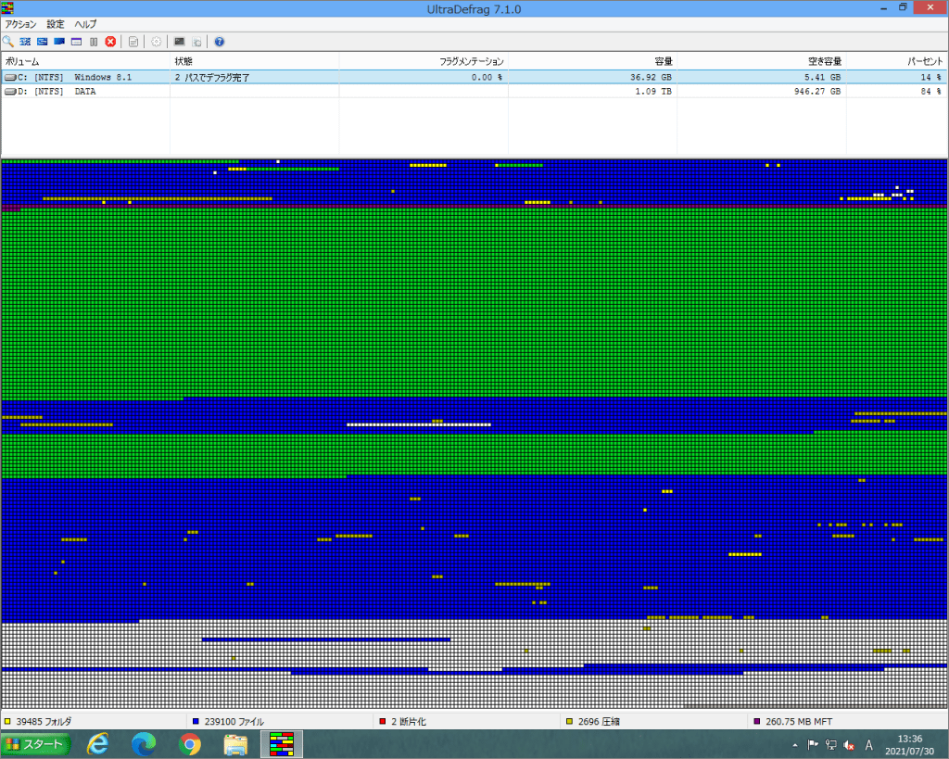Click the 946.27 GB free space cell
949x759 pixels.
coord(817,92)
